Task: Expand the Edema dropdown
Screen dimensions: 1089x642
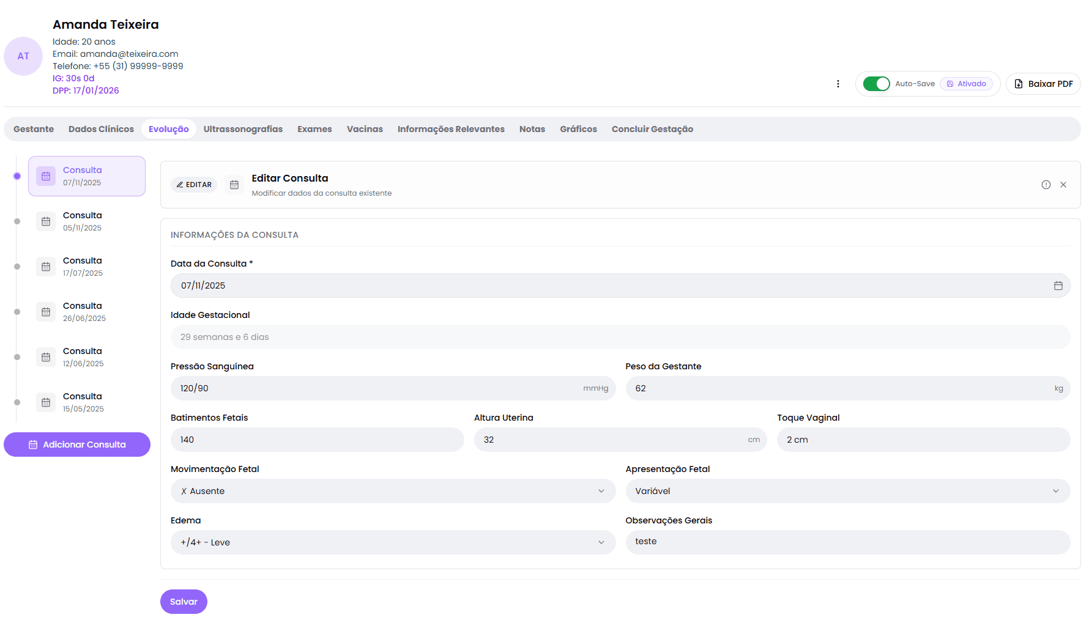Action: point(393,542)
